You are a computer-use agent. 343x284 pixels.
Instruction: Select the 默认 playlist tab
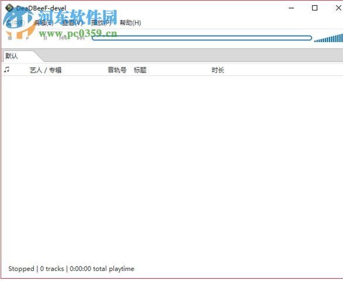19,56
